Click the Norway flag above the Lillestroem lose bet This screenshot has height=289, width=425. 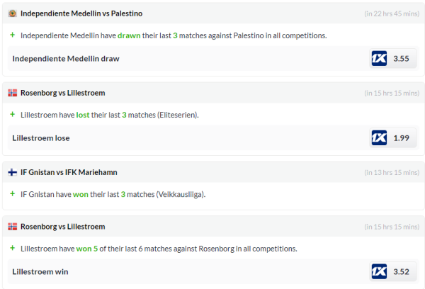(13, 93)
